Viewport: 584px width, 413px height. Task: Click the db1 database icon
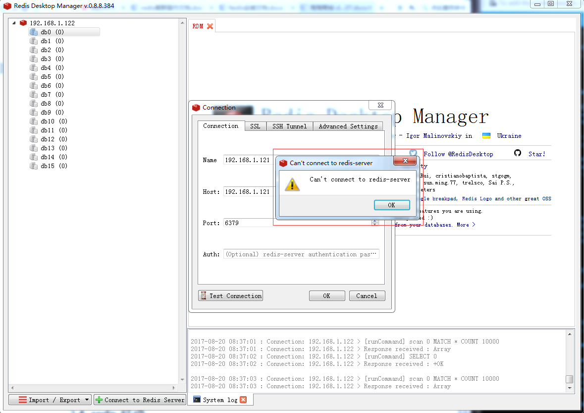(34, 41)
